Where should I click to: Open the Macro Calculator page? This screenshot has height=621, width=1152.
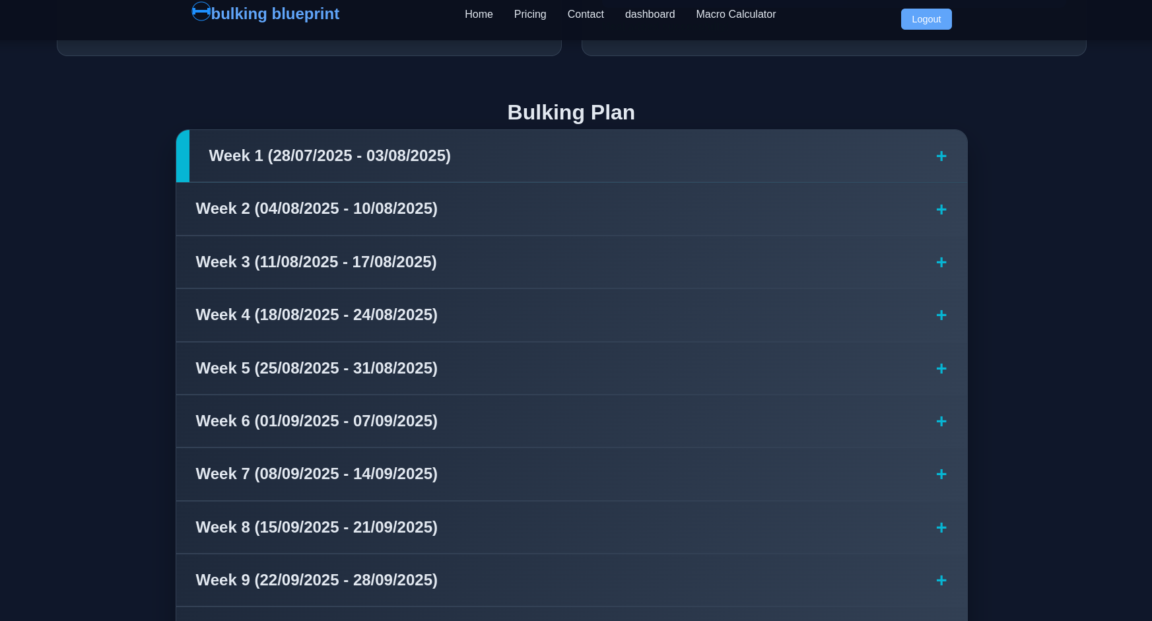[735, 15]
